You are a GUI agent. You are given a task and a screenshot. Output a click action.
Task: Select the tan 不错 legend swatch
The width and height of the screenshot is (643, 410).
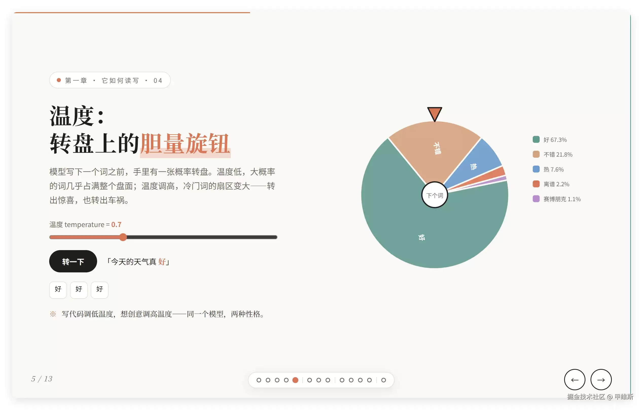[x=536, y=154]
